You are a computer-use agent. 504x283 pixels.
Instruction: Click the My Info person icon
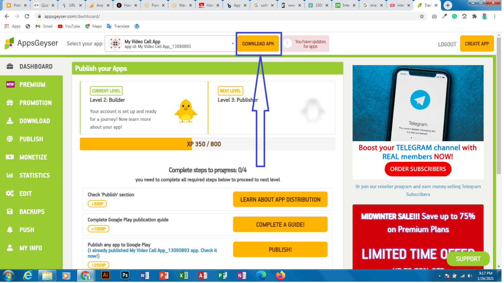click(x=10, y=248)
